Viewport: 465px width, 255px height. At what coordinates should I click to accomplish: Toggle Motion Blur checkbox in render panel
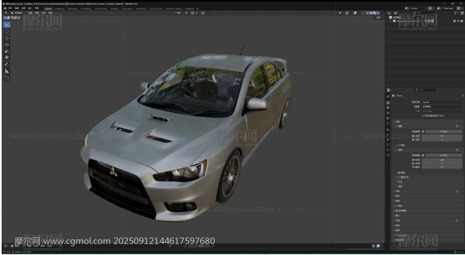coord(397,211)
